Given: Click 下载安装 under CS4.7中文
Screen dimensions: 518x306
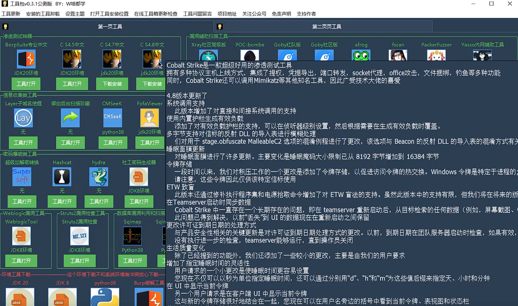Looking at the screenshot, I should click(112, 84).
